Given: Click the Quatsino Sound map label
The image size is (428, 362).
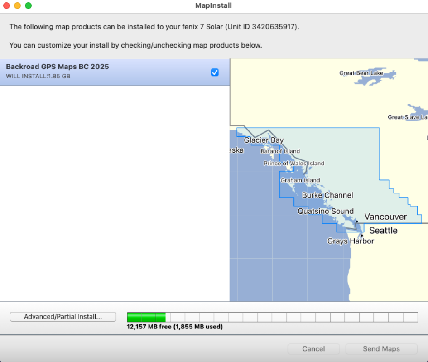Looking at the screenshot, I should (325, 211).
